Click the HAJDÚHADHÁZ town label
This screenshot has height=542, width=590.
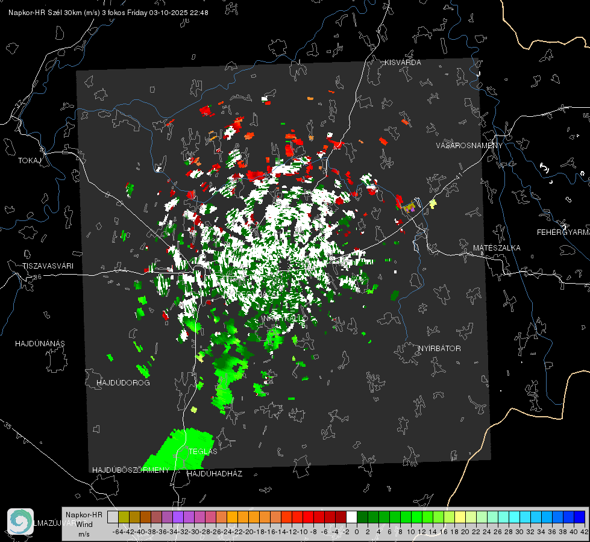tap(215, 474)
